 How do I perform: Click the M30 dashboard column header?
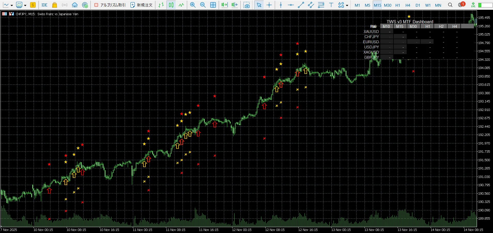point(413,26)
